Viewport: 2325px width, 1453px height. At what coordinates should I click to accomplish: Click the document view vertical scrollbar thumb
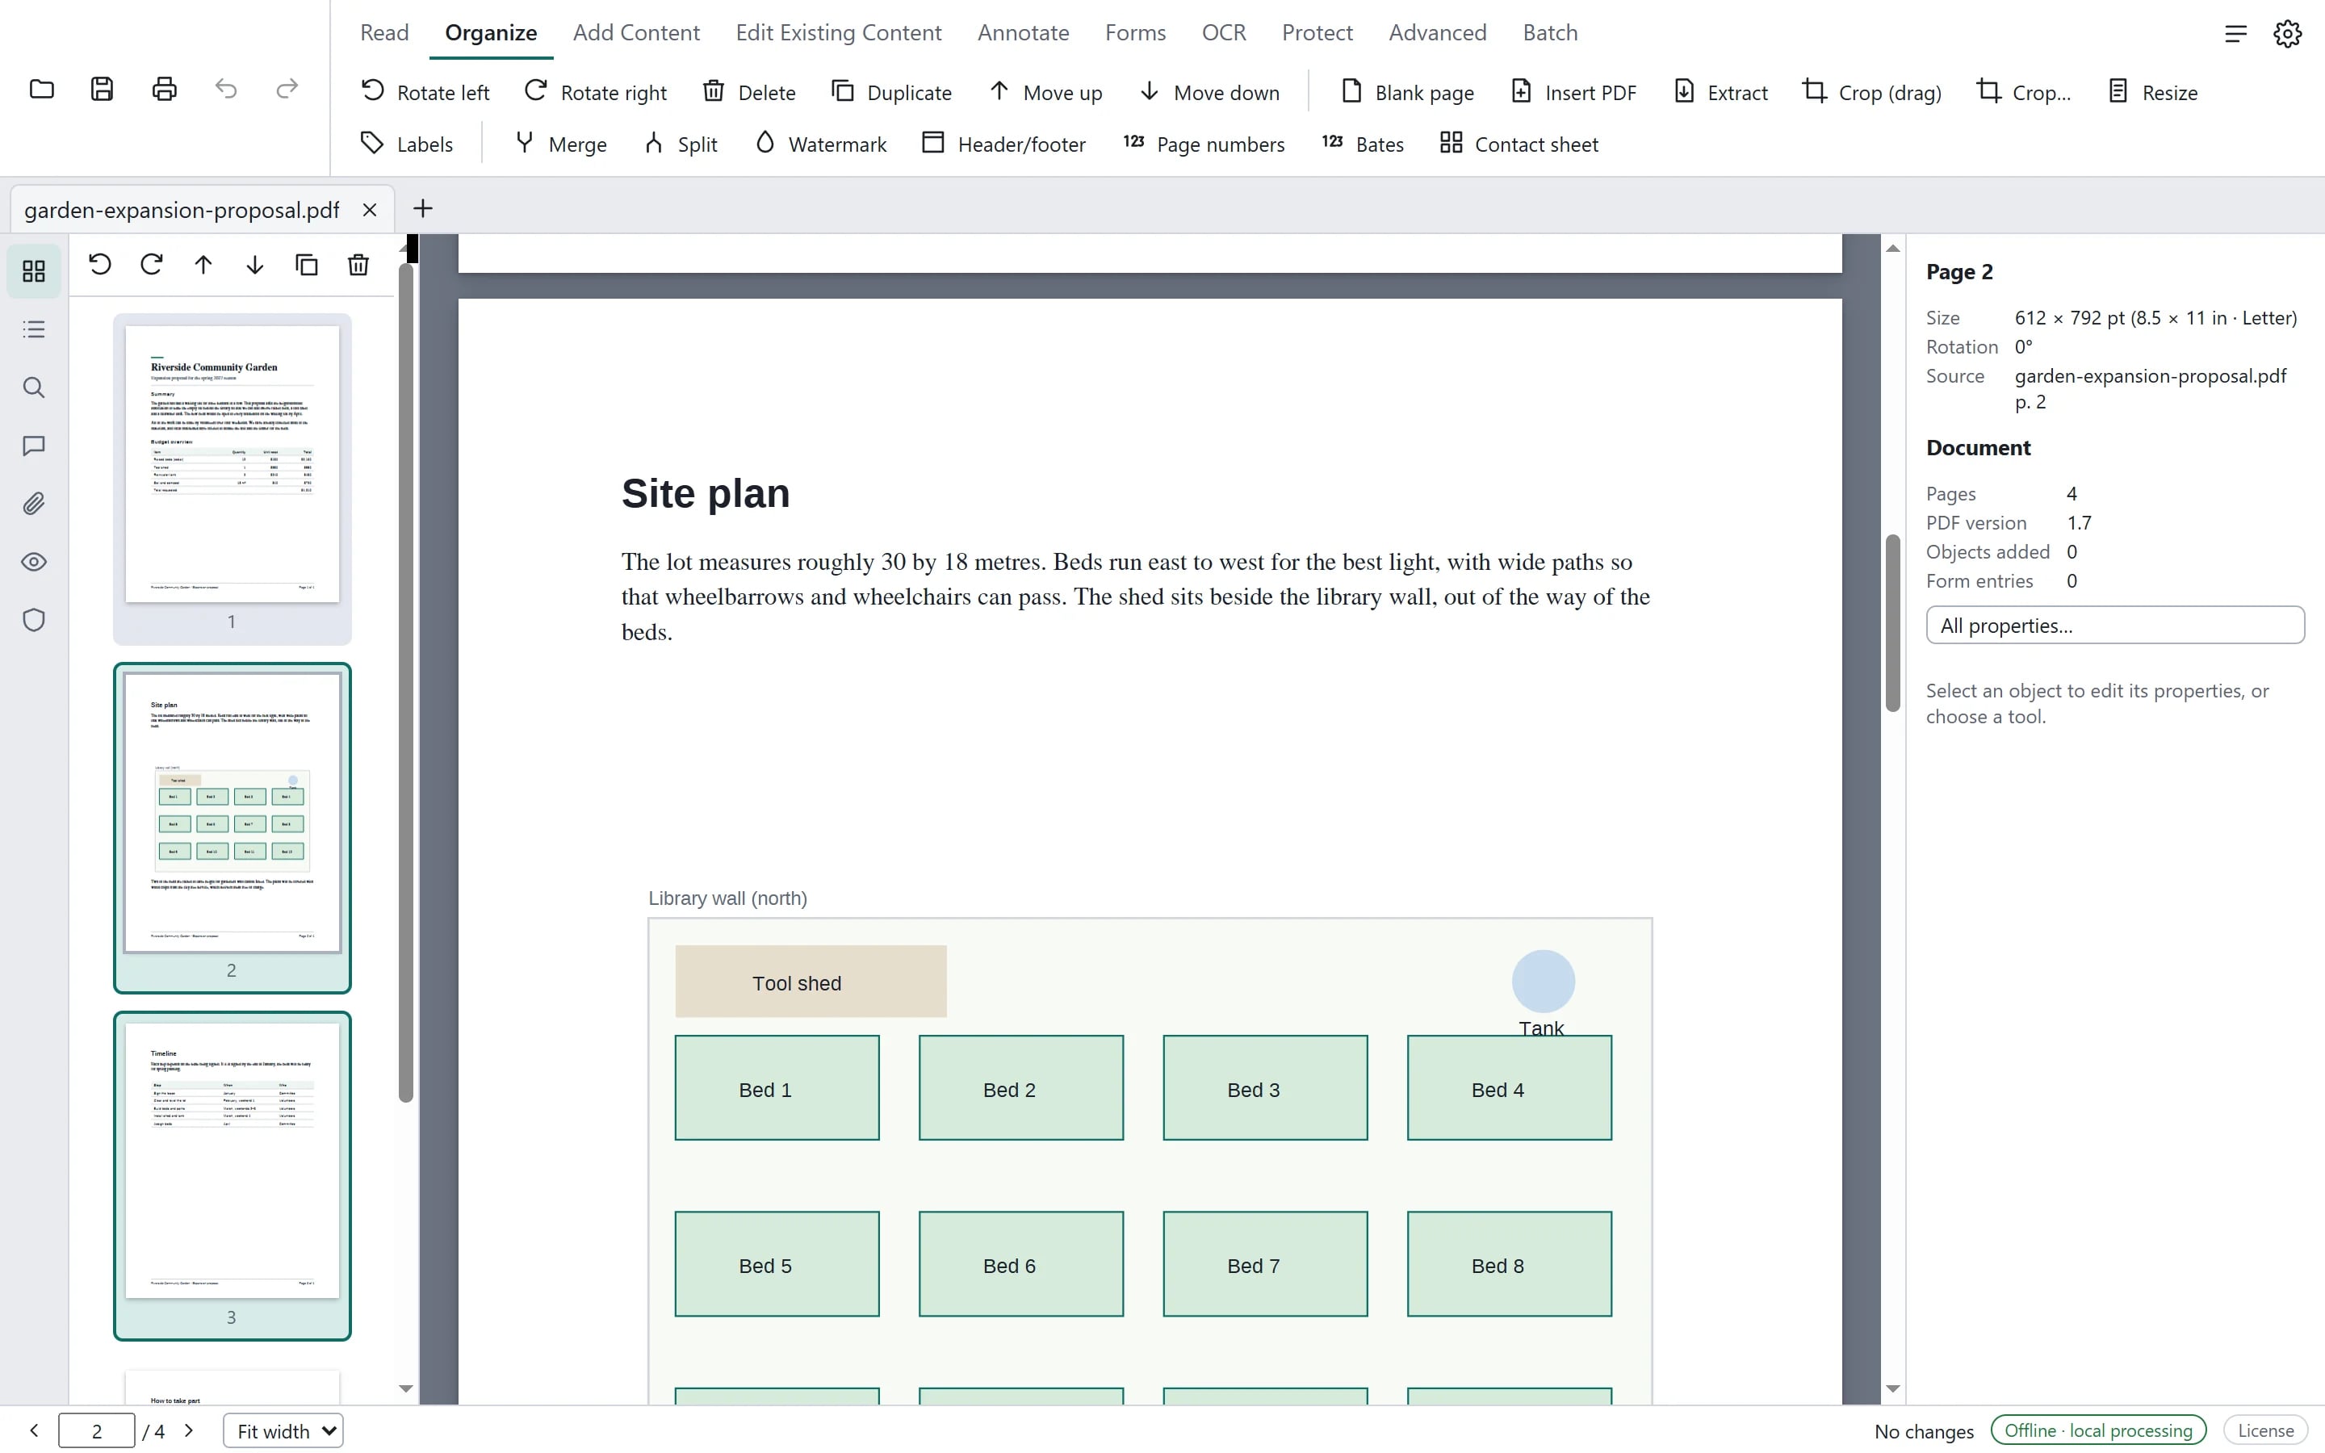click(x=1892, y=622)
